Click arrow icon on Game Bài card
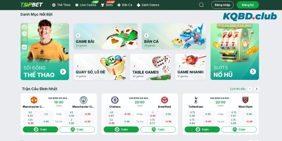The height and width of the screenshot is (141, 282). (x=78, y=36)
